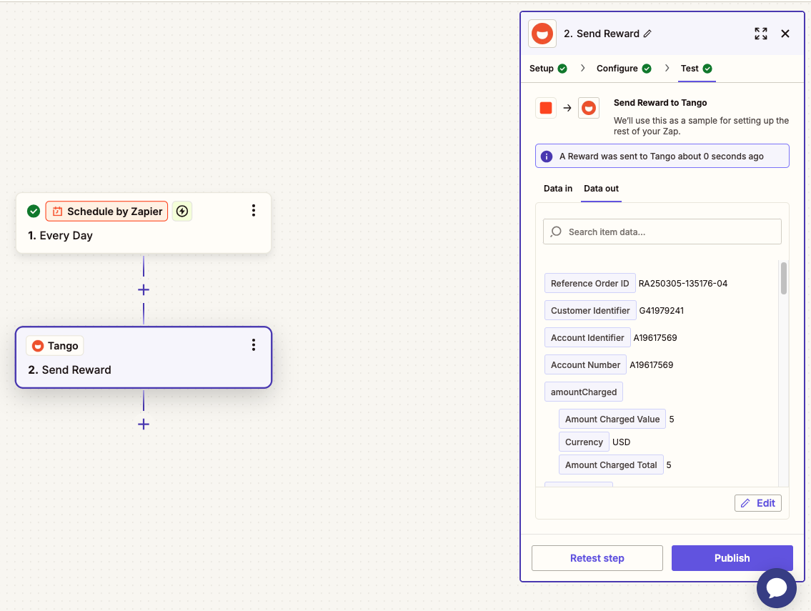
Task: Expand the panel to full screen
Action: pyautogui.click(x=760, y=34)
